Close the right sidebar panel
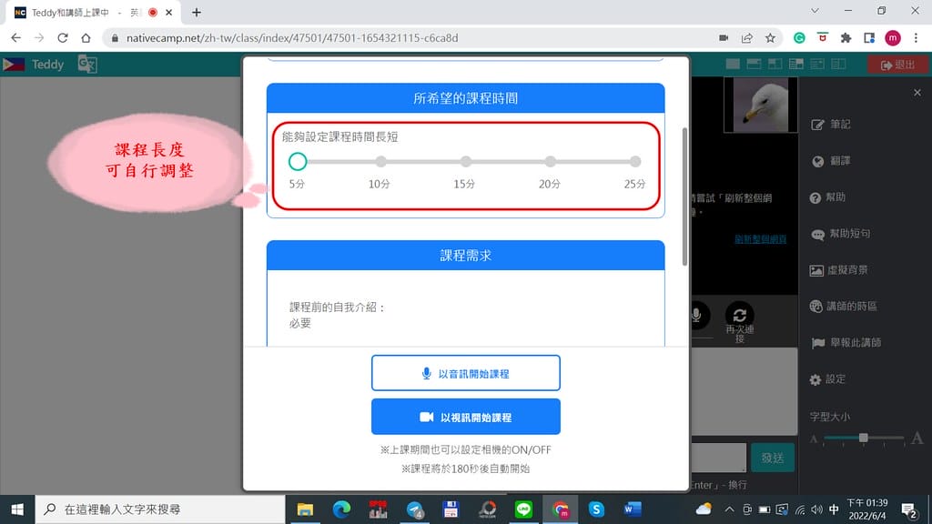This screenshot has width=932, height=524. [x=917, y=93]
